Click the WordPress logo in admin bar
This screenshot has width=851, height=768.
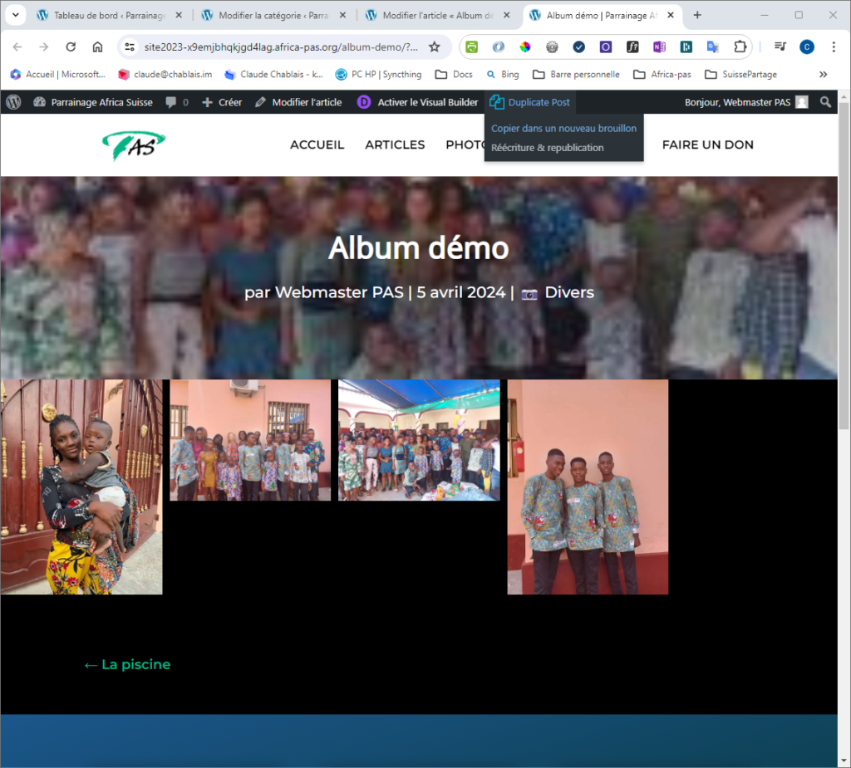click(13, 102)
